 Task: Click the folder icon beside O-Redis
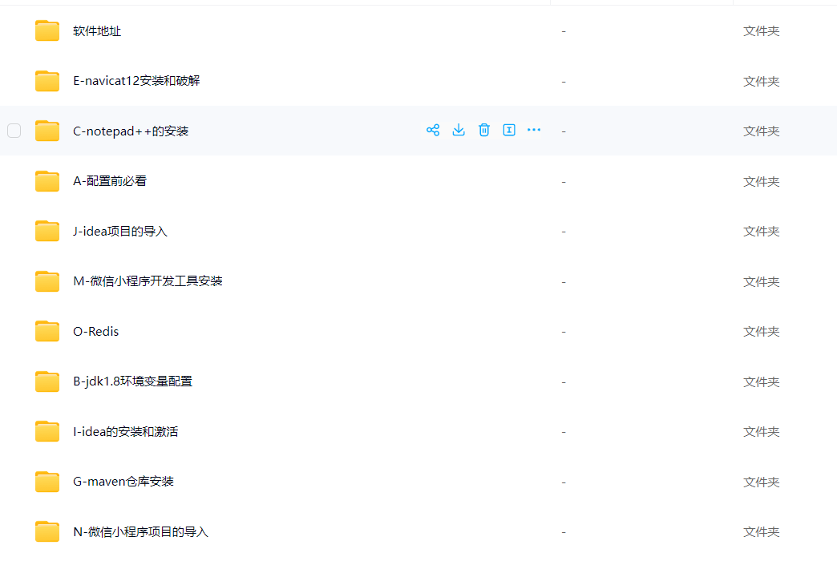click(46, 331)
